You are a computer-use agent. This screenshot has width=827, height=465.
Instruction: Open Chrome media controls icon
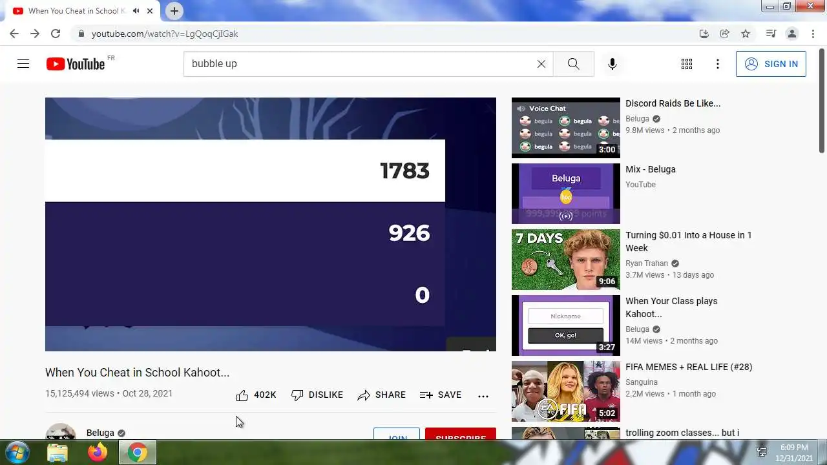click(771, 34)
